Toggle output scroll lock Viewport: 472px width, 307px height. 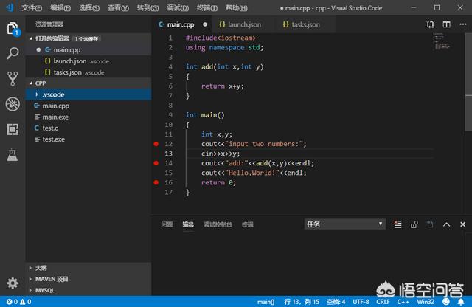(x=414, y=224)
